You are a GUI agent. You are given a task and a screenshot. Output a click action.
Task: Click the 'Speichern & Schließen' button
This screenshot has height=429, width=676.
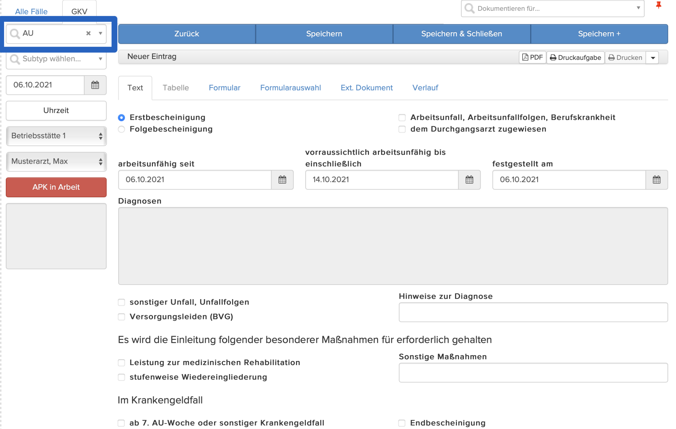[461, 34]
